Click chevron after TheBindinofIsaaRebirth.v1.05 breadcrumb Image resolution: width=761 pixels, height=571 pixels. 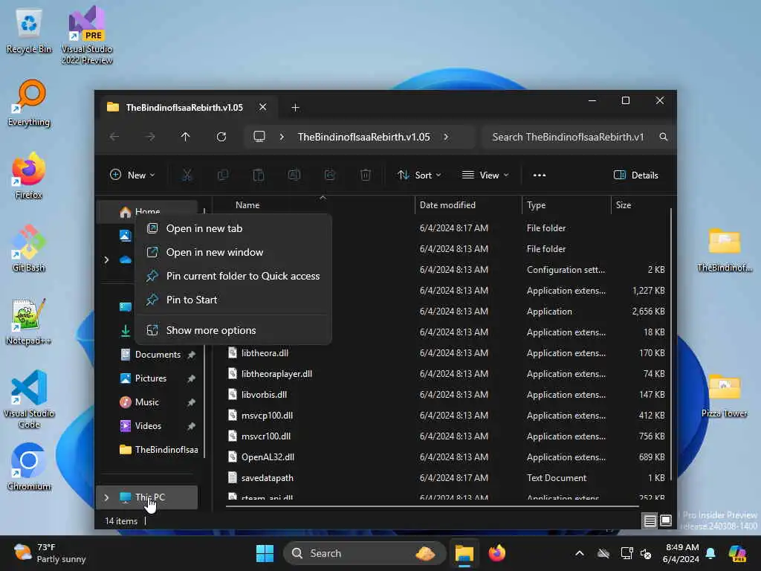tap(446, 137)
